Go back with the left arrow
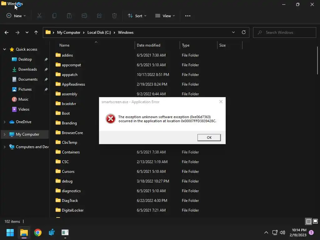The image size is (320, 240). pyautogui.click(x=7, y=32)
